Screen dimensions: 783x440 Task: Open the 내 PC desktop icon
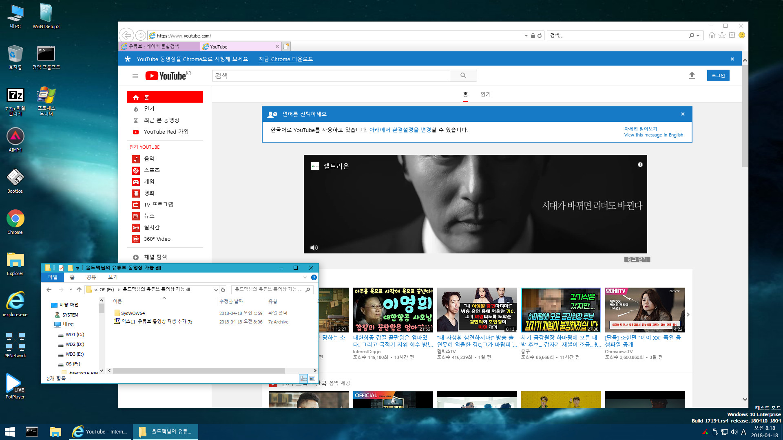pyautogui.click(x=15, y=16)
